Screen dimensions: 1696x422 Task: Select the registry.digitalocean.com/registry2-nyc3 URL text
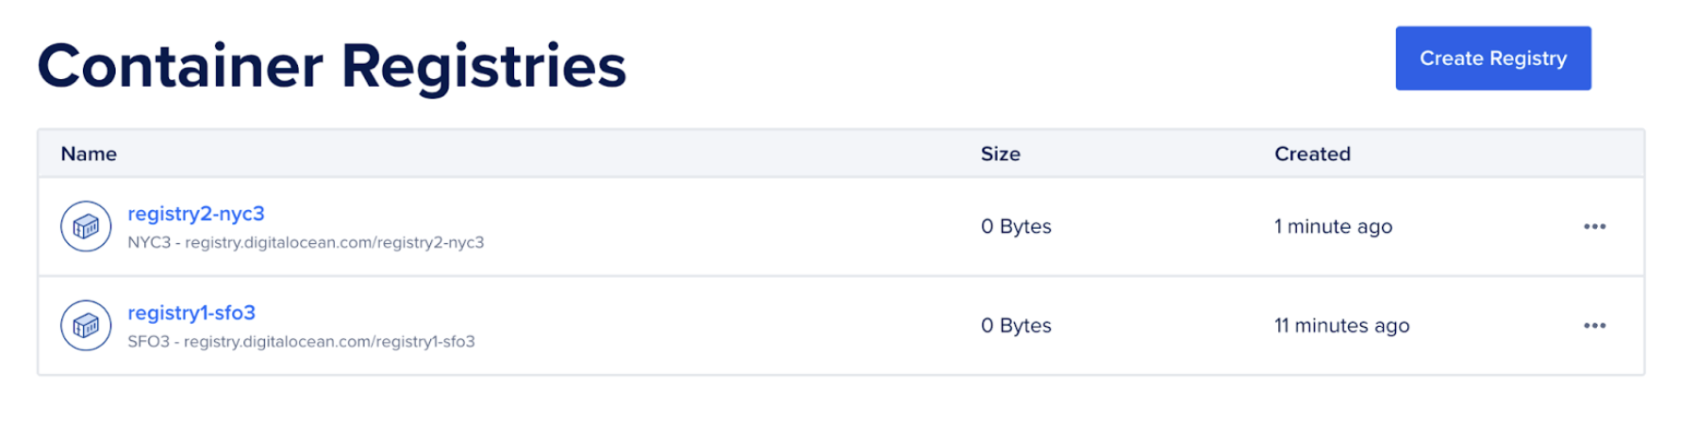pyautogui.click(x=334, y=243)
